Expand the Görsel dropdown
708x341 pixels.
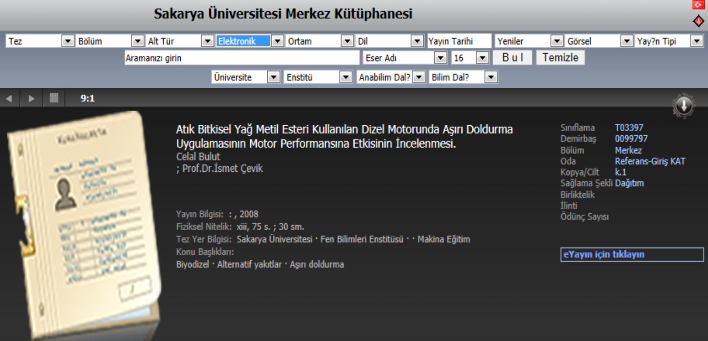click(x=599, y=41)
